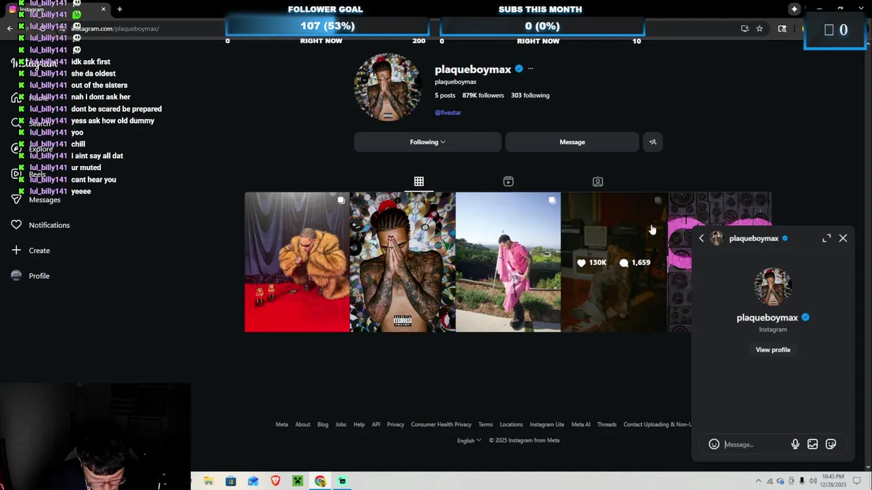872x490 pixels.
Task: Open a new browser tab
Action: (x=119, y=9)
